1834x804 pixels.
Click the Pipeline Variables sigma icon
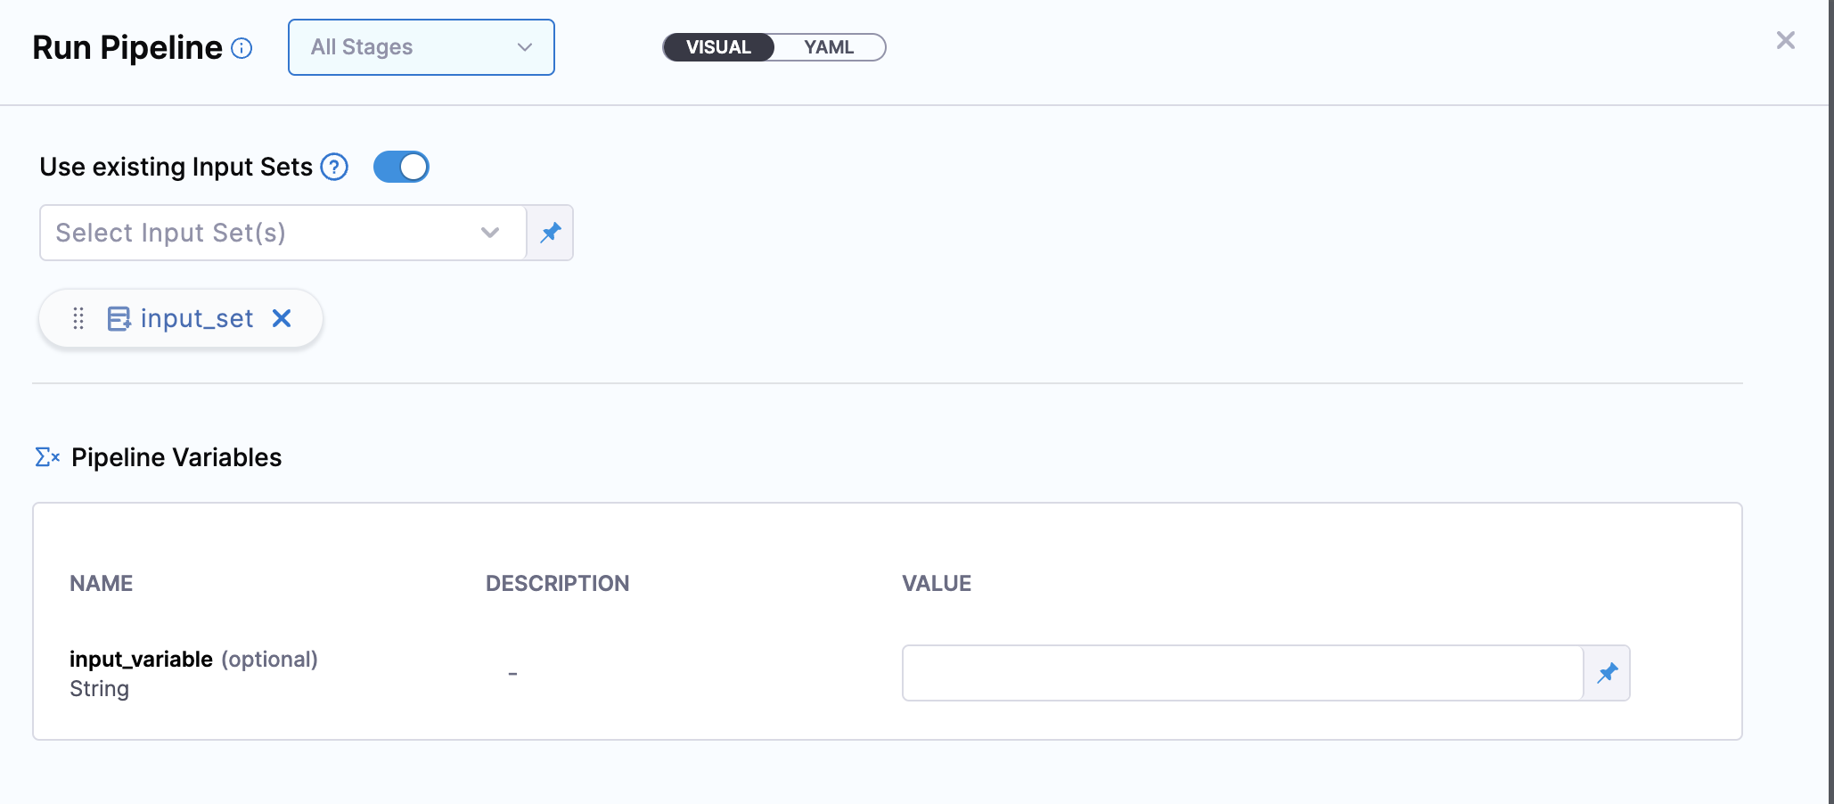point(47,457)
